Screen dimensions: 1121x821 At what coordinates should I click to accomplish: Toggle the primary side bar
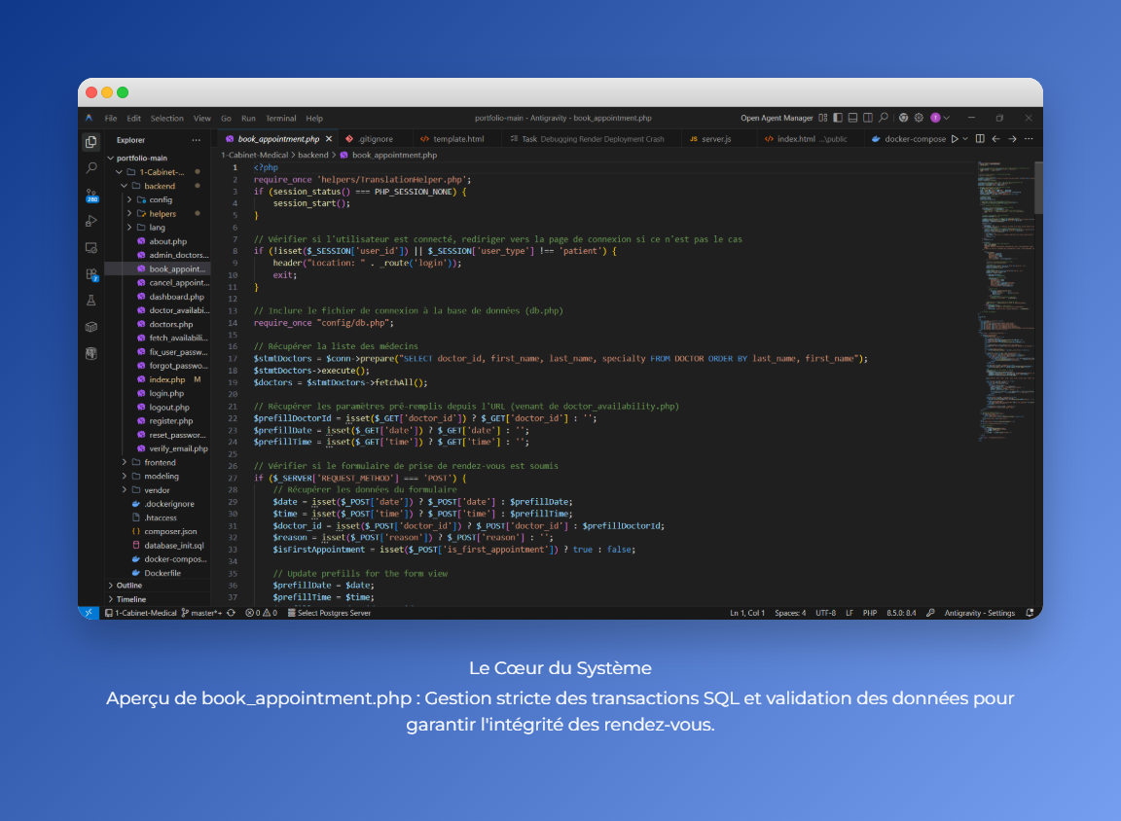tap(838, 118)
